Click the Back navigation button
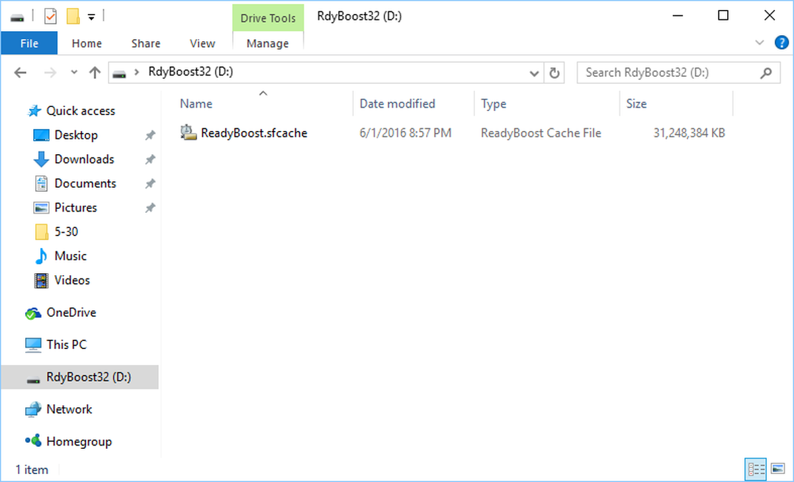Viewport: 794px width, 482px height. coord(20,73)
